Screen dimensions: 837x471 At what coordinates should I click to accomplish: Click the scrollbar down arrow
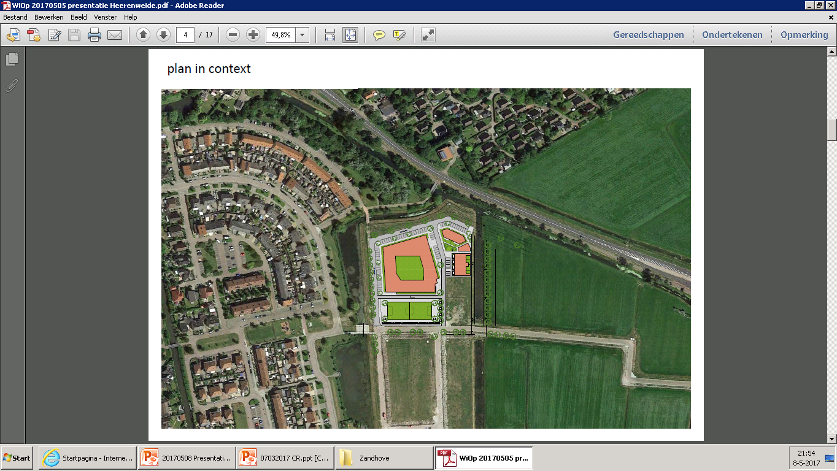(x=832, y=438)
